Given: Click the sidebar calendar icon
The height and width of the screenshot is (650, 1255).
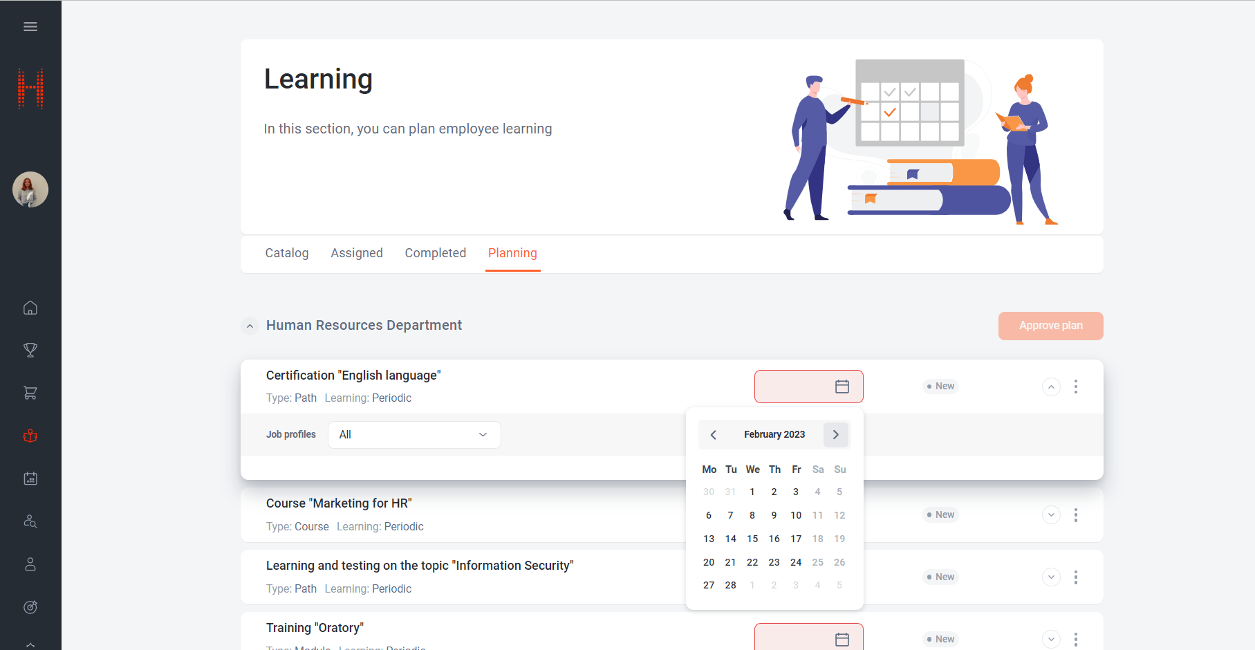Looking at the screenshot, I should pyautogui.click(x=30, y=479).
